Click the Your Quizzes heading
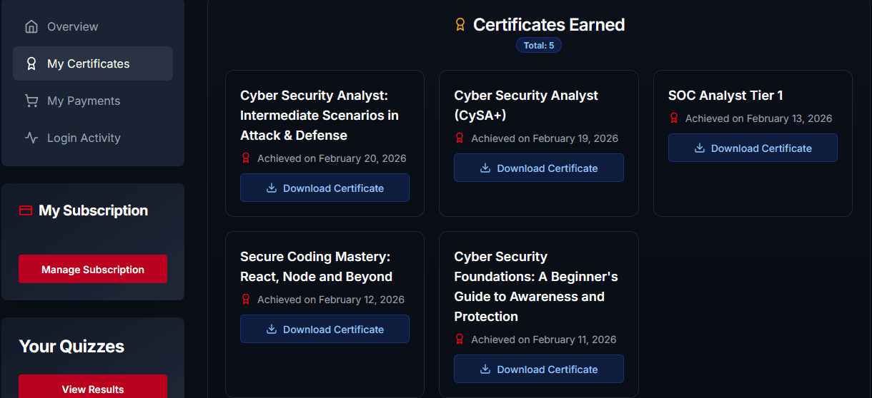The image size is (872, 398). 71,347
